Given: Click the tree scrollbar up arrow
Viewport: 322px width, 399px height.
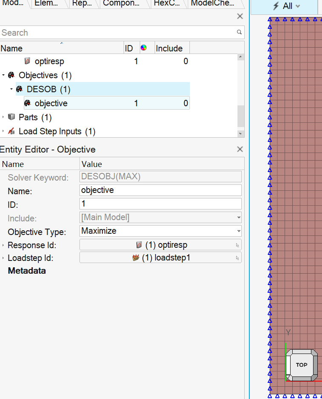Looking at the screenshot, I should pos(240,57).
